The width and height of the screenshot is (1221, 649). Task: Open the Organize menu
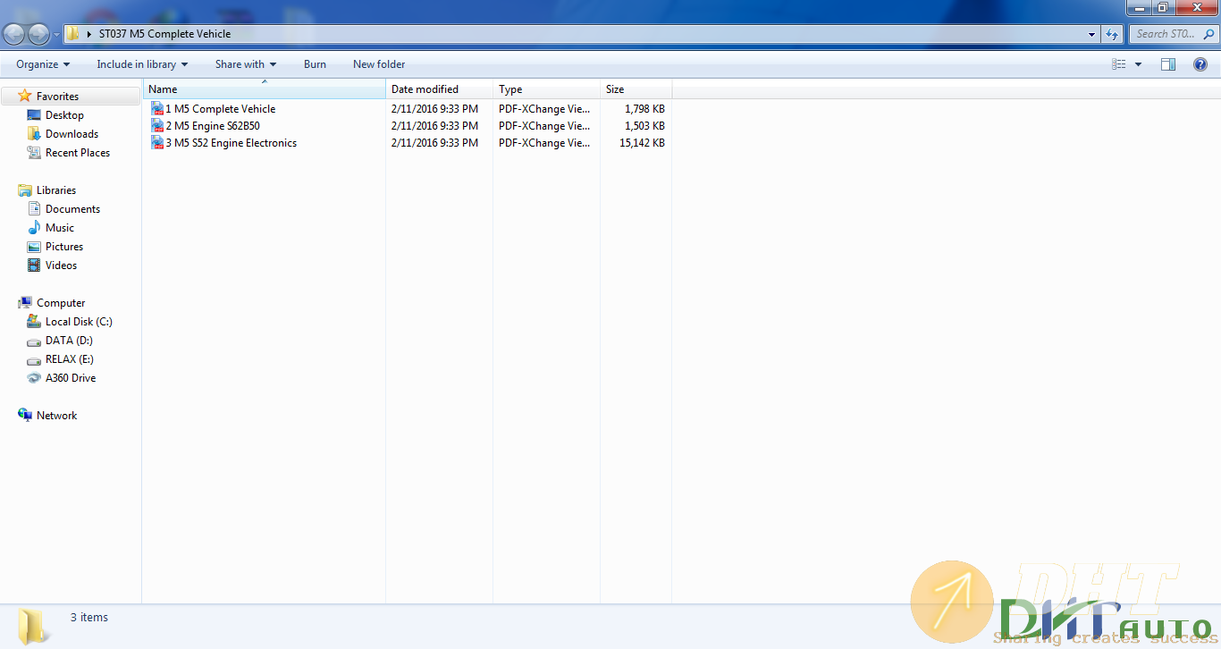43,64
